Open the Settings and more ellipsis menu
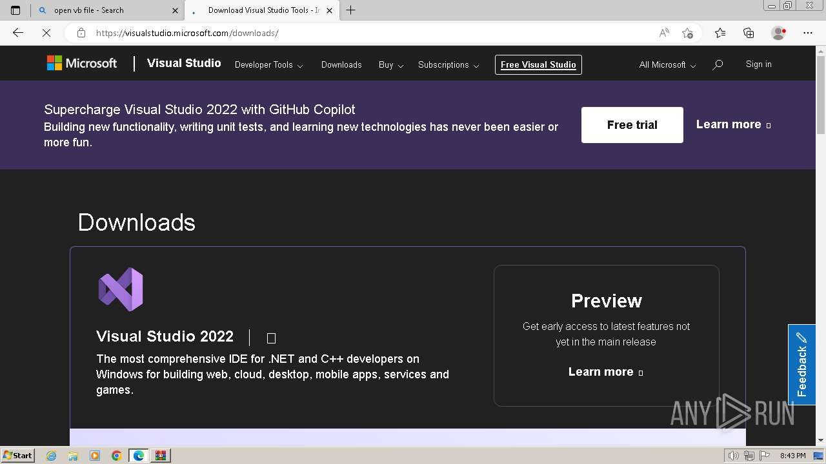Screen dimensions: 826x464 pyautogui.click(x=808, y=33)
